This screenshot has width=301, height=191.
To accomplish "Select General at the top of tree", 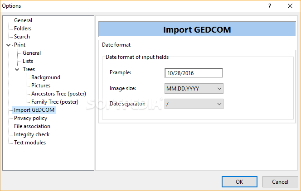I will point(23,20).
